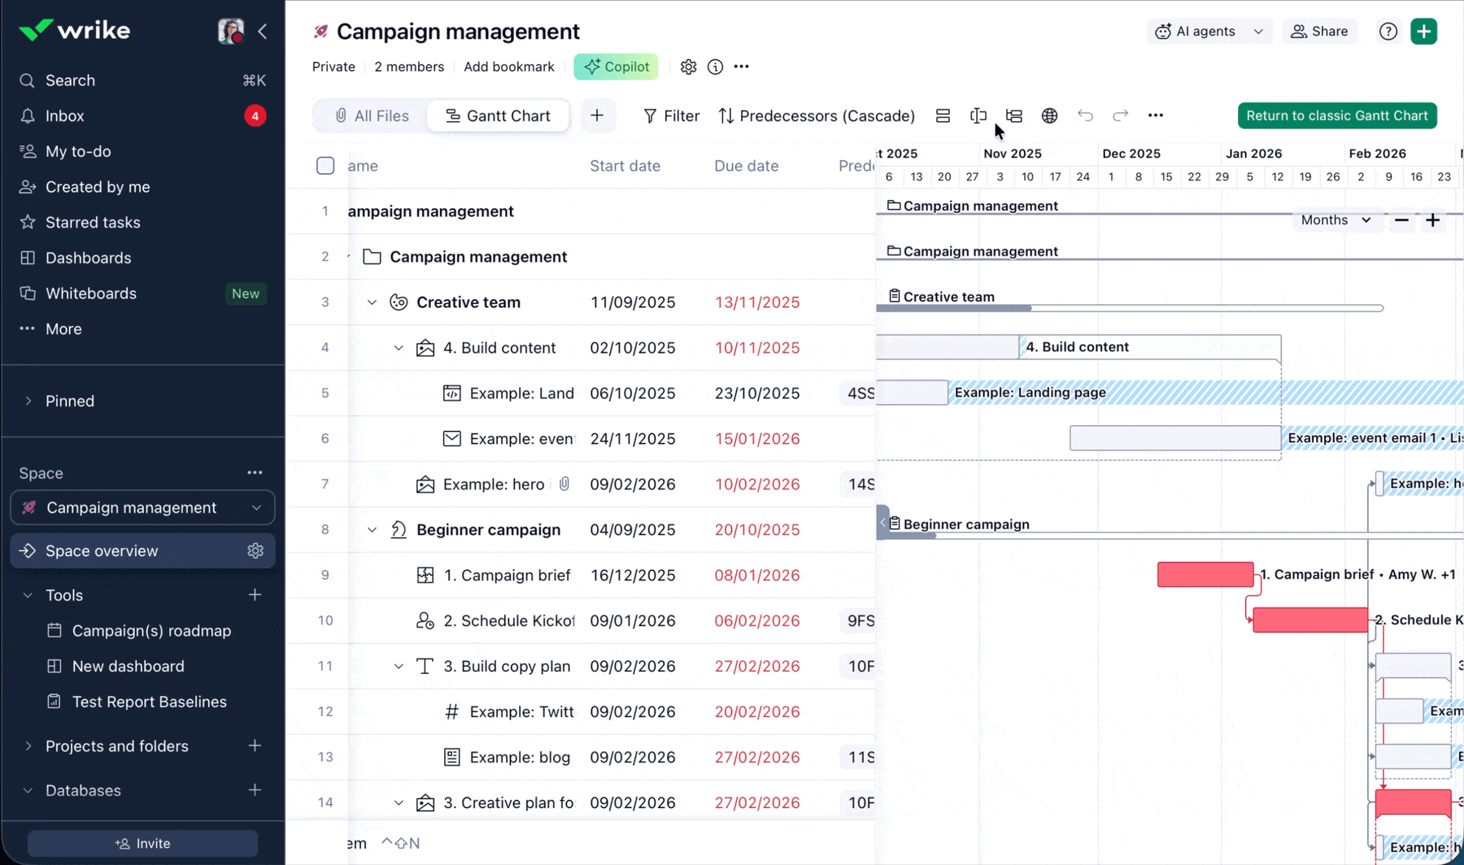Zoom out the Gantt timeline
1464x865 pixels.
pos(1401,220)
